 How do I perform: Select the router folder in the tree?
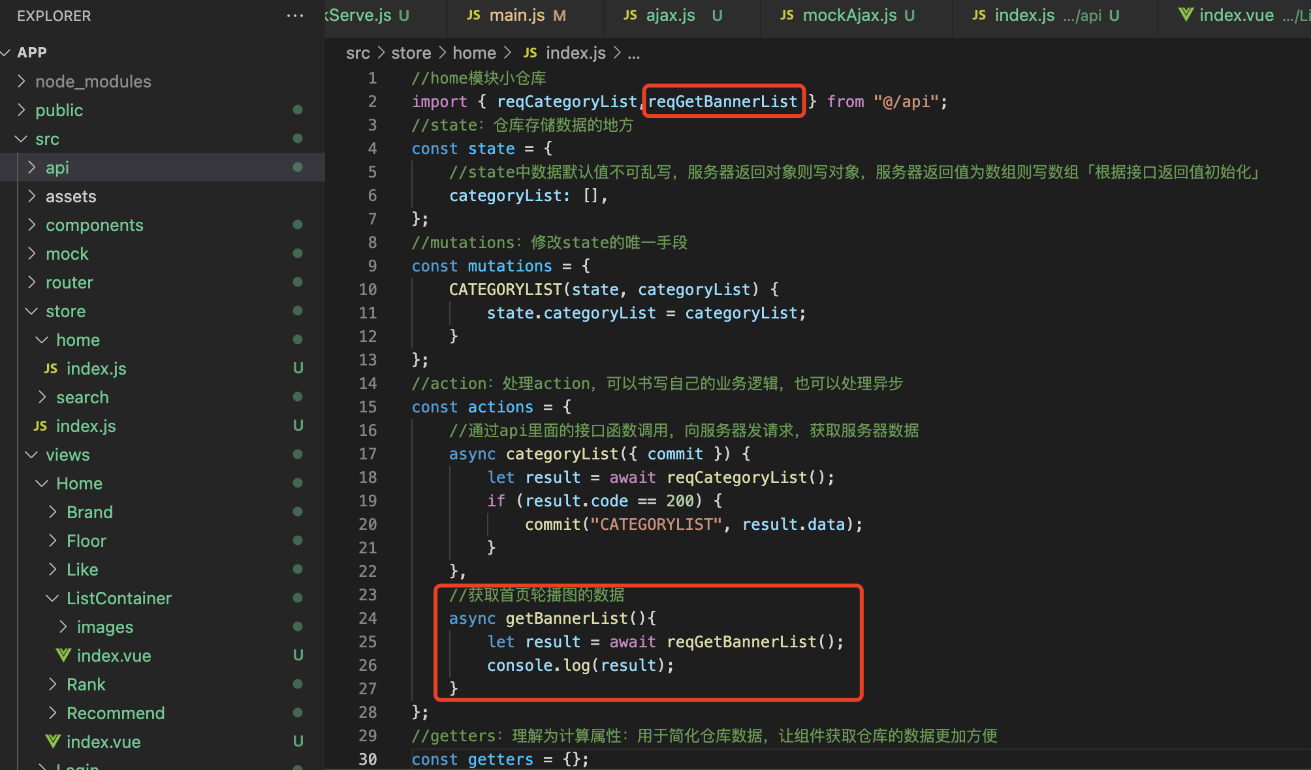69,283
